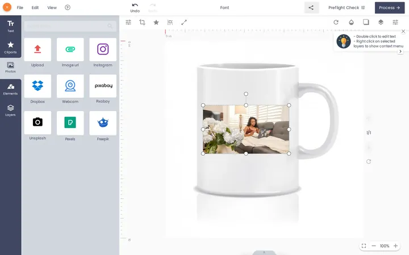Click the top-left corner resize handle
This screenshot has width=409, height=255.
pos(203,105)
